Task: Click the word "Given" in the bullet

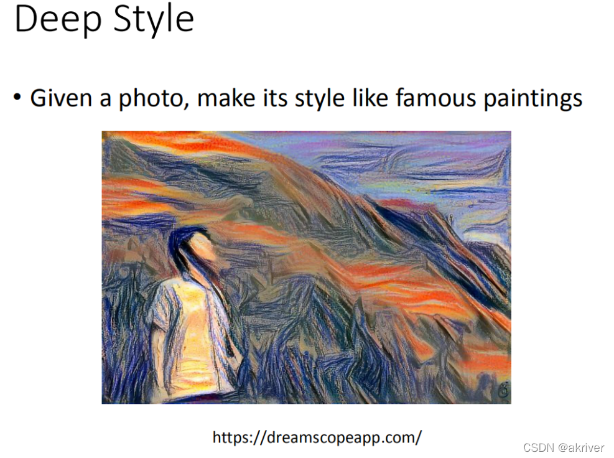Action: click(61, 98)
